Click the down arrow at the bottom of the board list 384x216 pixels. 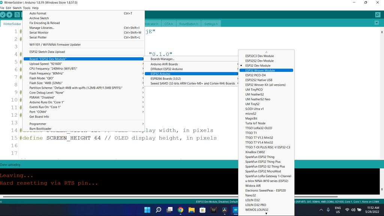click(x=266, y=213)
